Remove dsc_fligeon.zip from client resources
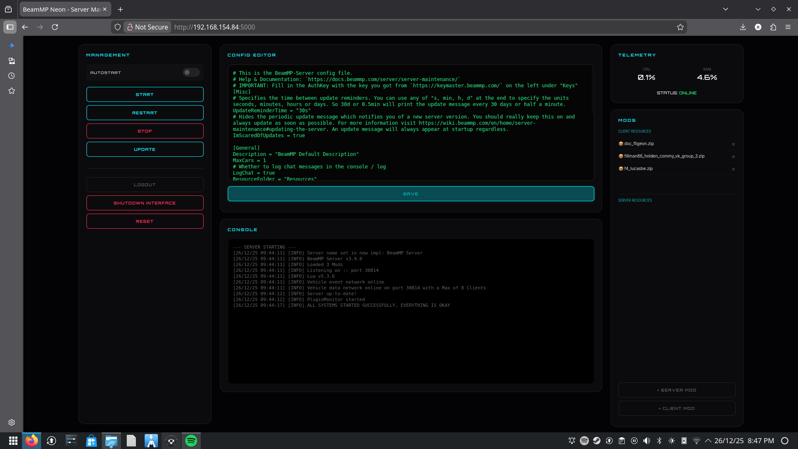The image size is (798, 449). tap(733, 144)
